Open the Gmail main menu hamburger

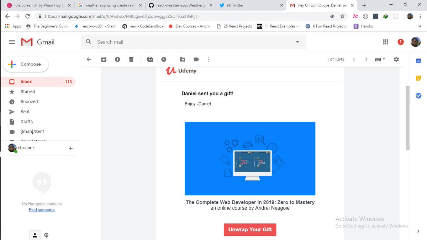(12, 42)
